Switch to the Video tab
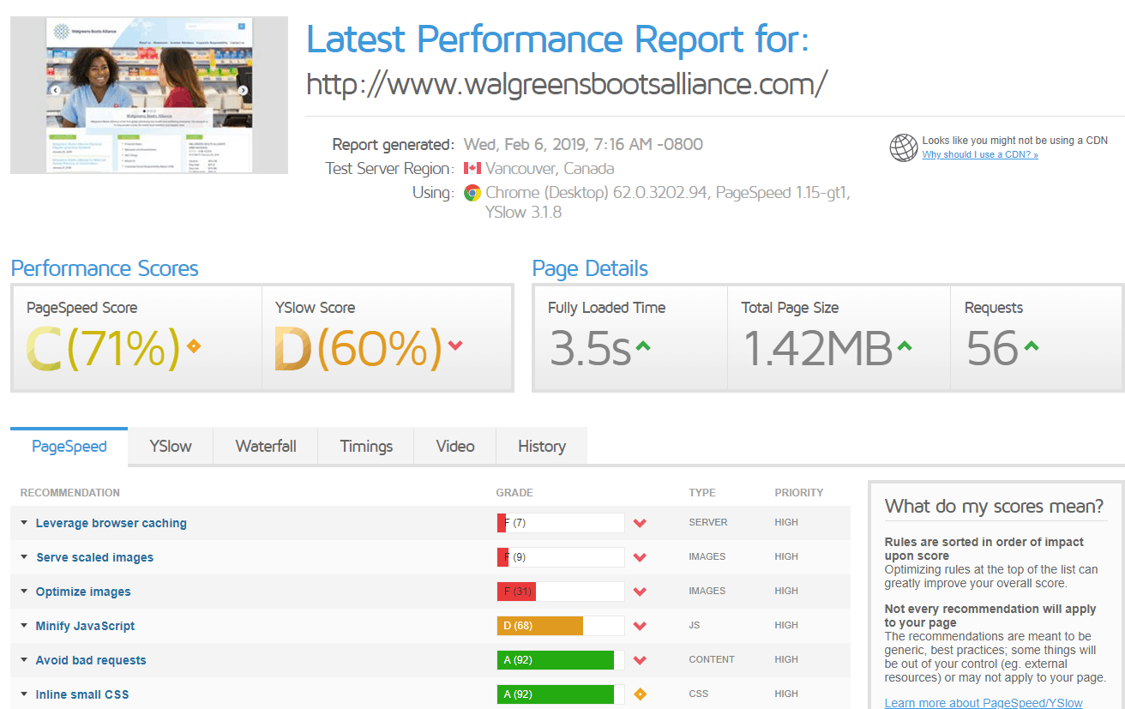The height and width of the screenshot is (709, 1125). (x=455, y=447)
